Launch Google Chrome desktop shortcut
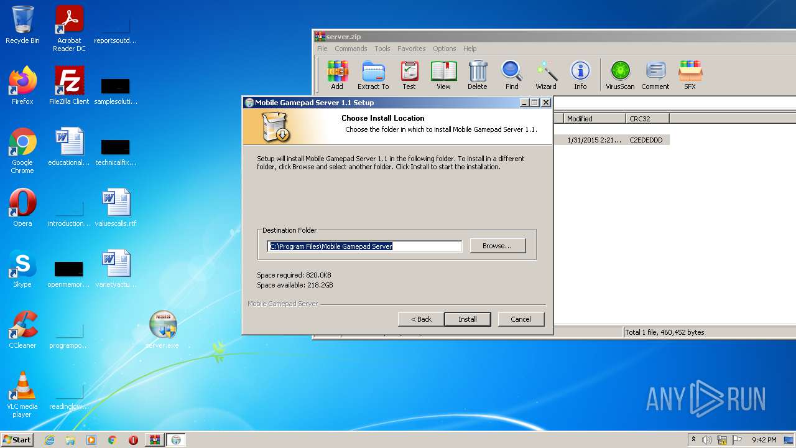The width and height of the screenshot is (796, 448). [x=22, y=151]
